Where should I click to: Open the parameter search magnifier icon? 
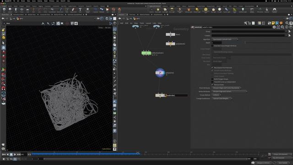click(282, 27)
